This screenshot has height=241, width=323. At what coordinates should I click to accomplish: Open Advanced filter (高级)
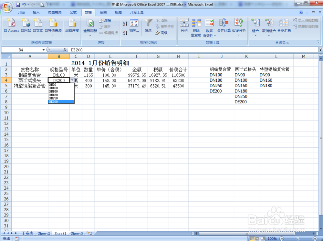pyautogui.click(x=161, y=33)
